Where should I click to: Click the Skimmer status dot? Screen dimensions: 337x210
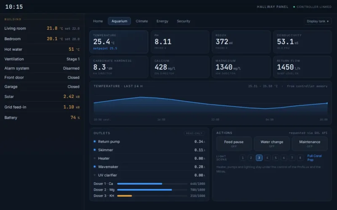click(94, 150)
